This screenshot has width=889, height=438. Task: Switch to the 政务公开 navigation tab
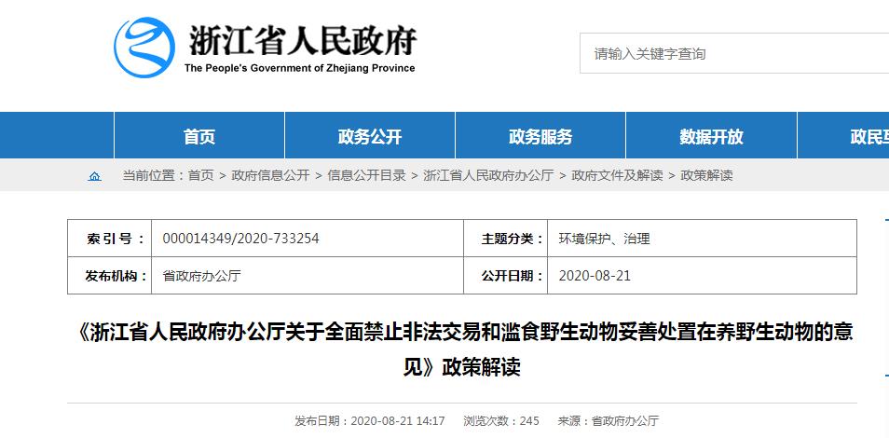(369, 136)
